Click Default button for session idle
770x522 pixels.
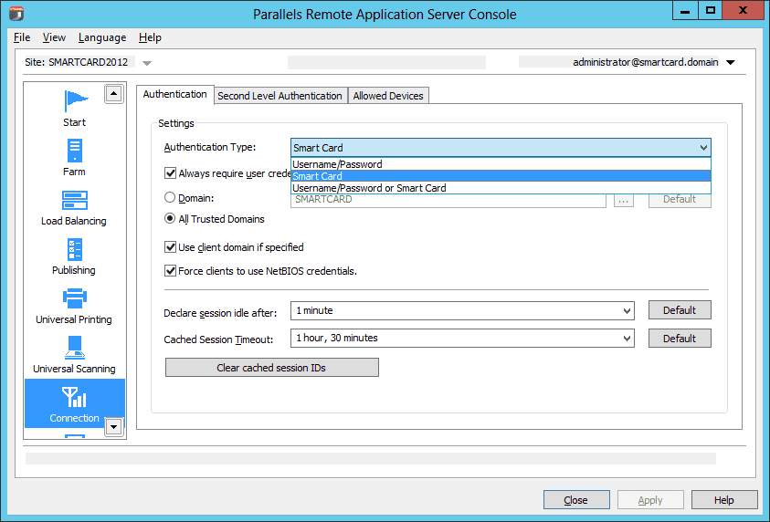[680, 310]
